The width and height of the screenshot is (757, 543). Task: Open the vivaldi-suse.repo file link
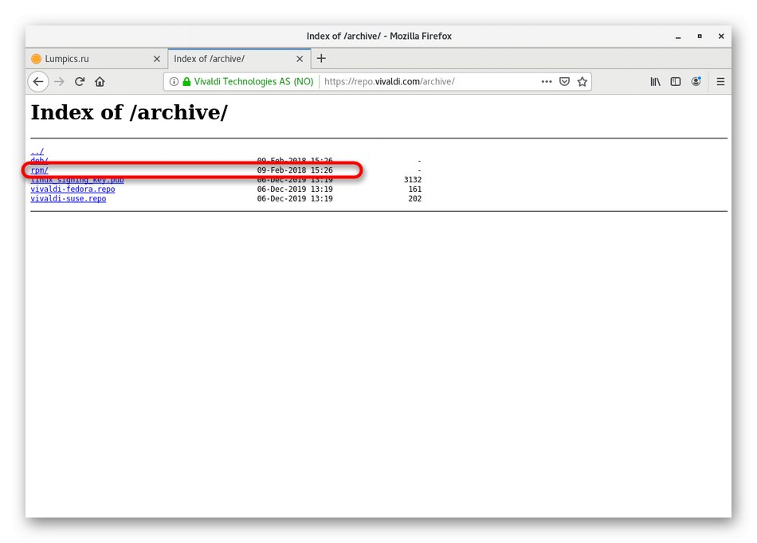(x=68, y=199)
